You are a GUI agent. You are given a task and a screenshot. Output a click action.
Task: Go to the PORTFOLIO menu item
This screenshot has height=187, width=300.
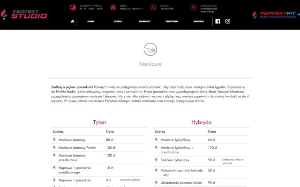tap(172, 22)
